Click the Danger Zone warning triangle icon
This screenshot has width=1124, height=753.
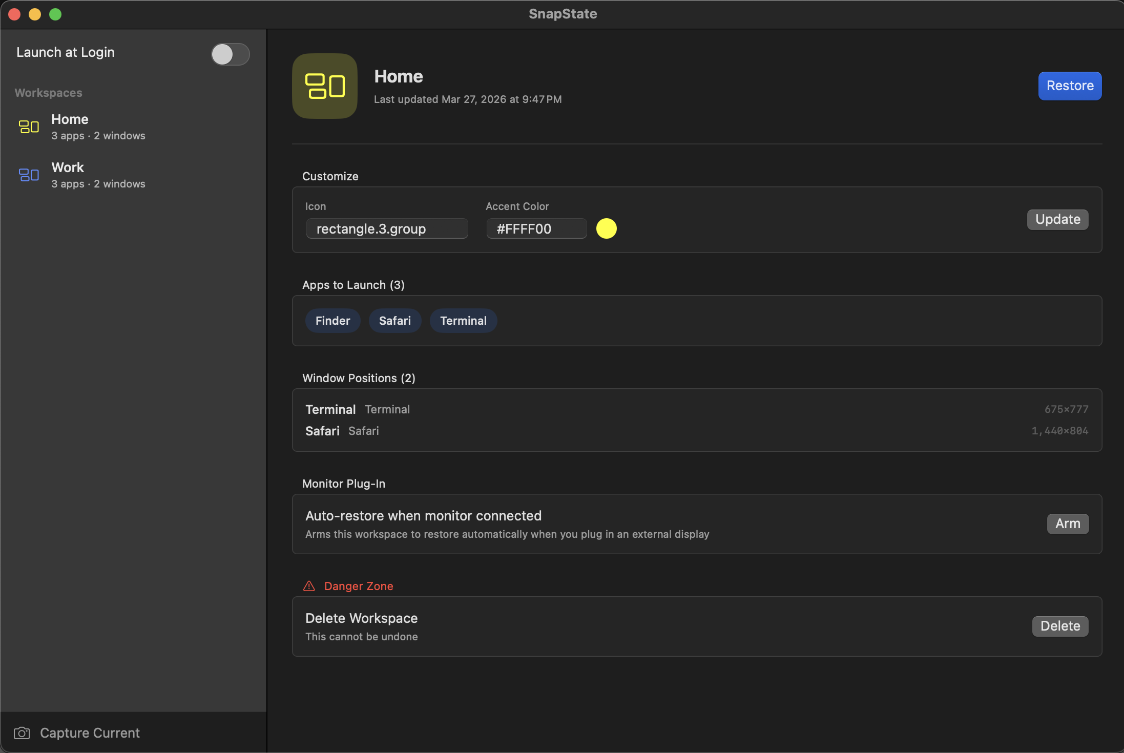pos(309,586)
